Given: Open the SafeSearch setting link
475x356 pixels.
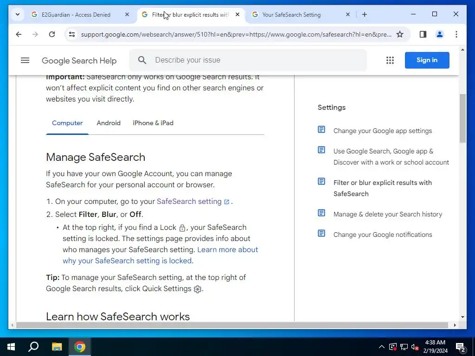Looking at the screenshot, I should tap(193, 202).
